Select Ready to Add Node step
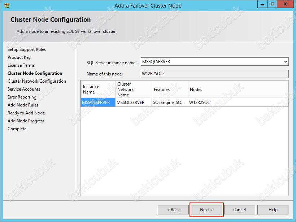 (26, 113)
